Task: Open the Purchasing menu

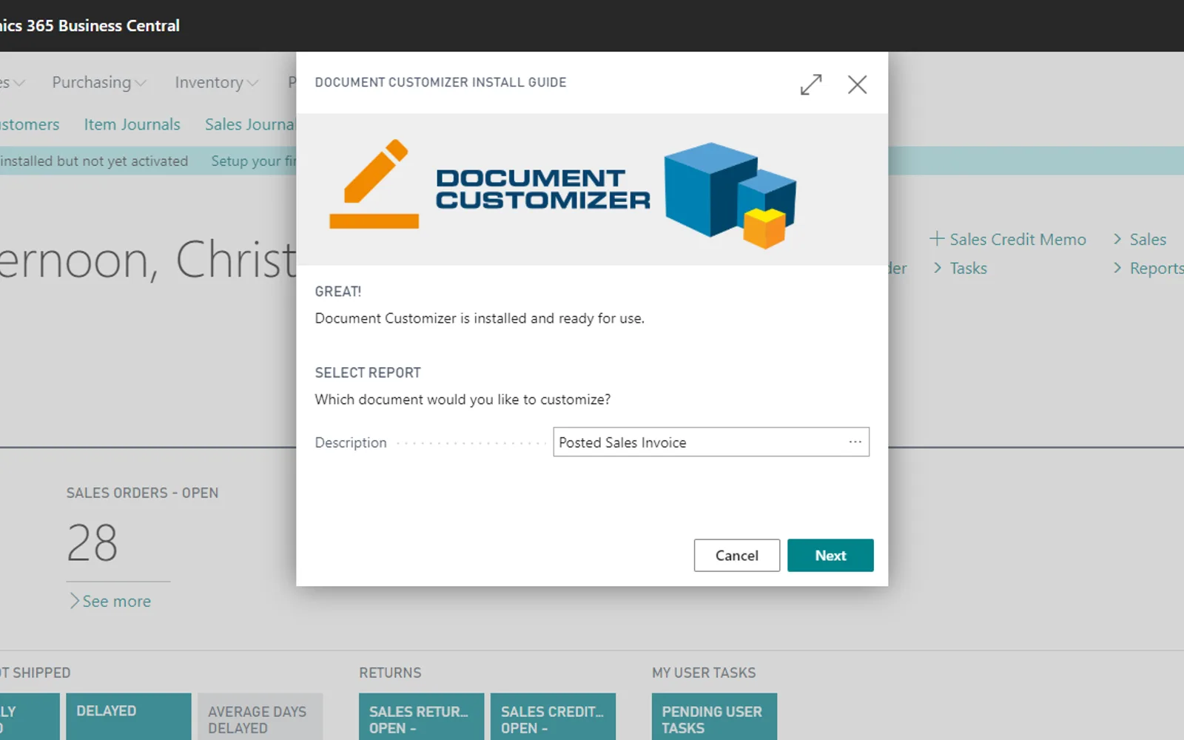Action: [x=98, y=82]
